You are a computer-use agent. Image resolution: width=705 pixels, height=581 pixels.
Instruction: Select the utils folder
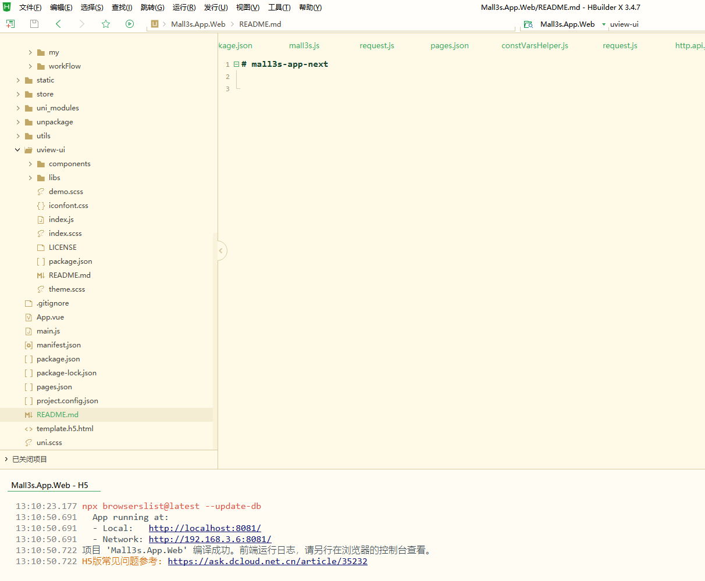tap(44, 136)
